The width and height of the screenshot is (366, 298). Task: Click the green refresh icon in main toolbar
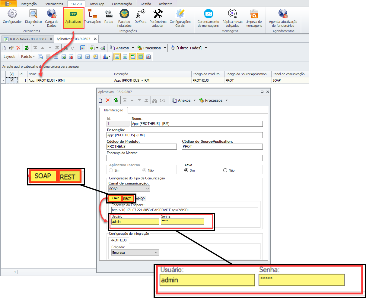click(x=27, y=48)
